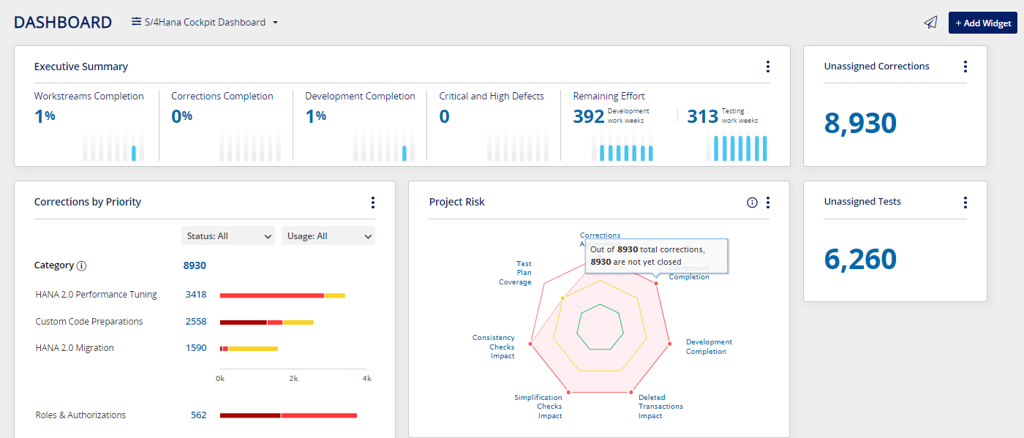Screen dimensions: 1024x438
Task: Click the dashboard settings sliders icon
Action: (x=136, y=22)
